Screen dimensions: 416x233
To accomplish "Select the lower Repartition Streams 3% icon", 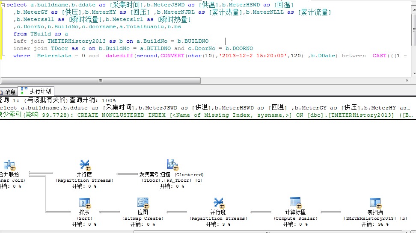I will (x=219, y=203).
